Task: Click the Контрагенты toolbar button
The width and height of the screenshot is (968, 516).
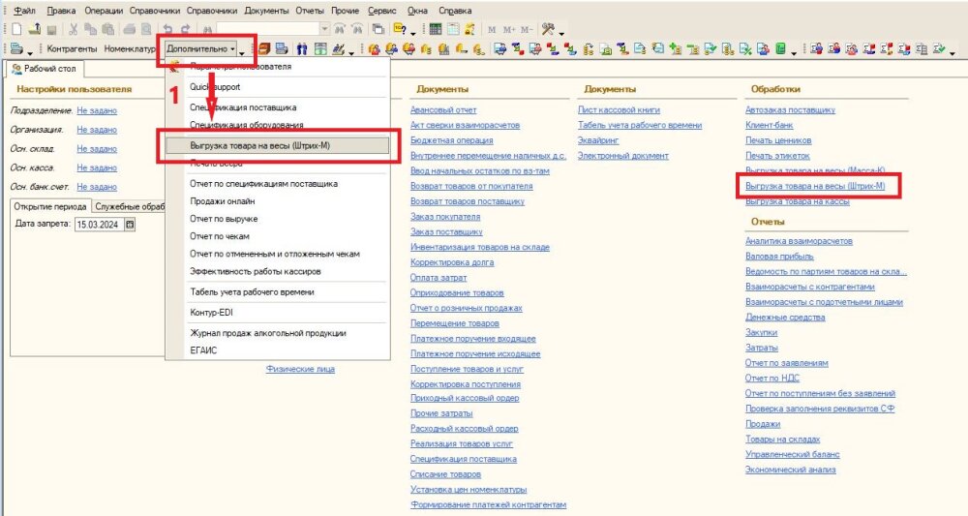Action: click(73, 48)
